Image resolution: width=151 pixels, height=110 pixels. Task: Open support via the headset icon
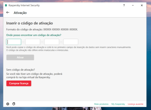click(14, 104)
